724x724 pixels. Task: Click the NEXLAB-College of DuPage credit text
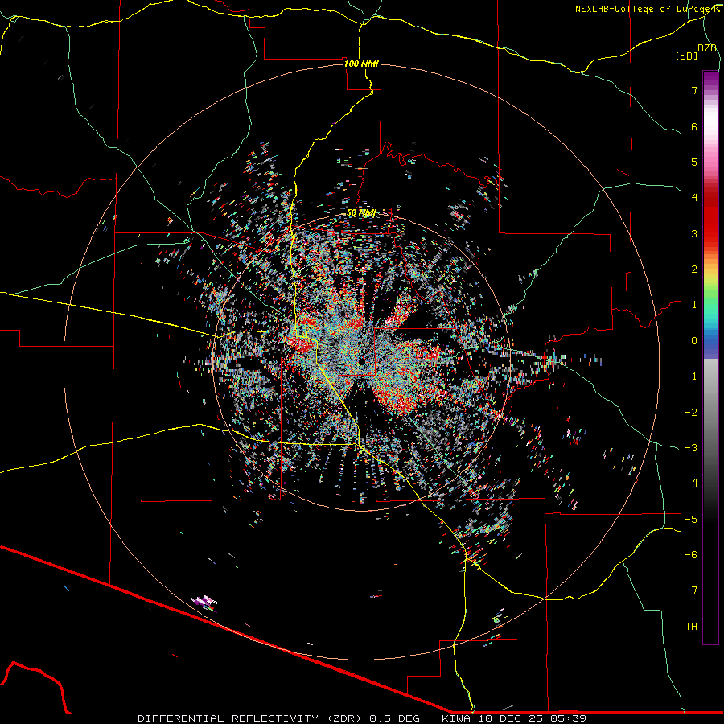(647, 9)
